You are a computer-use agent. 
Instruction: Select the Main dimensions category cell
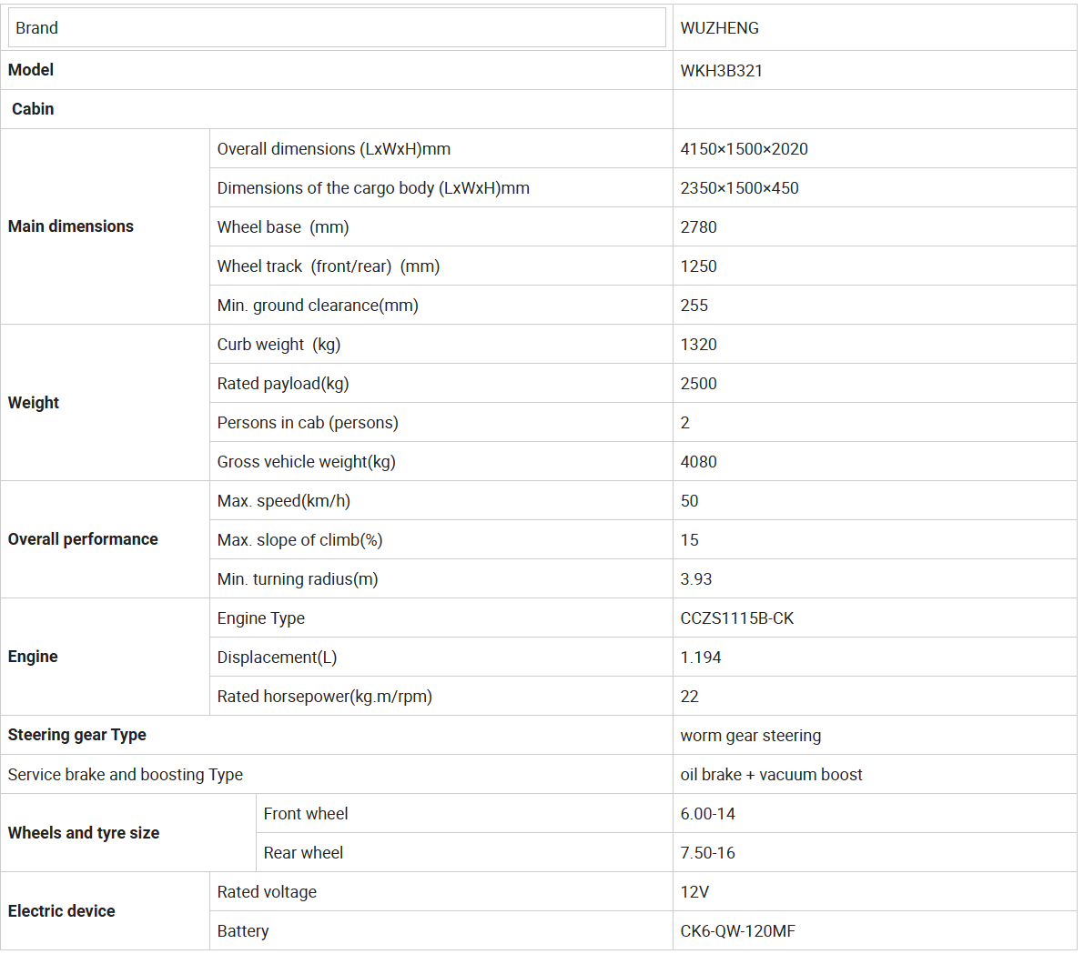tap(105, 226)
